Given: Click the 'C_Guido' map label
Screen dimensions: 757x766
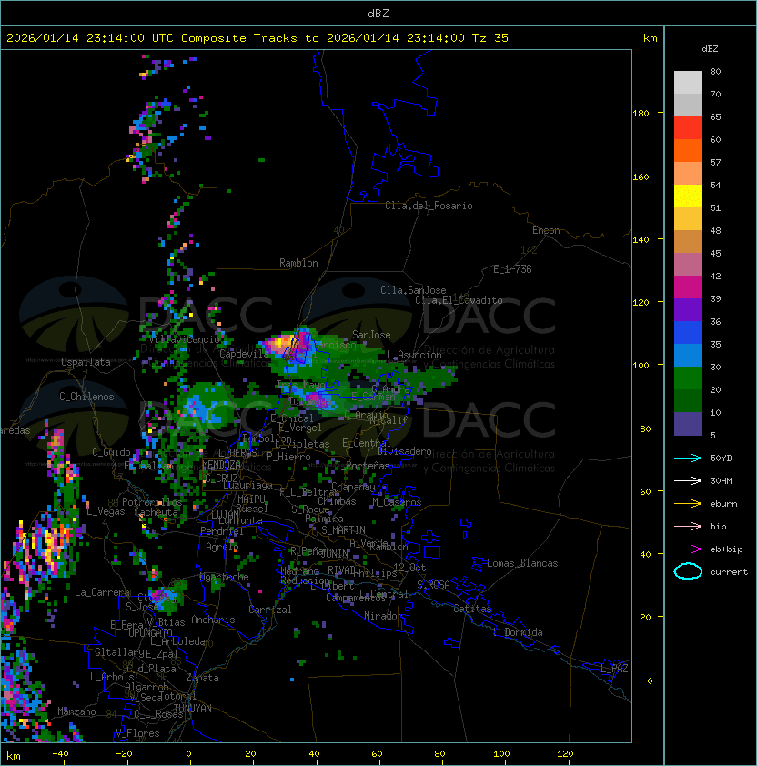Looking at the screenshot, I should [111, 452].
